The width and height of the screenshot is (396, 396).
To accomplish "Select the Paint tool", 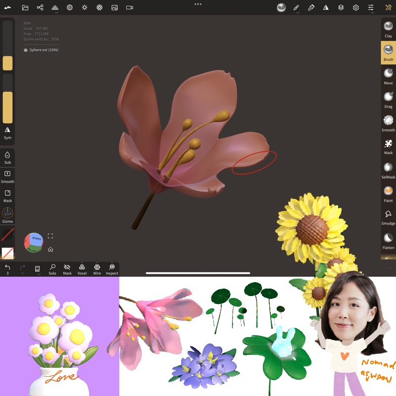I will [388, 193].
